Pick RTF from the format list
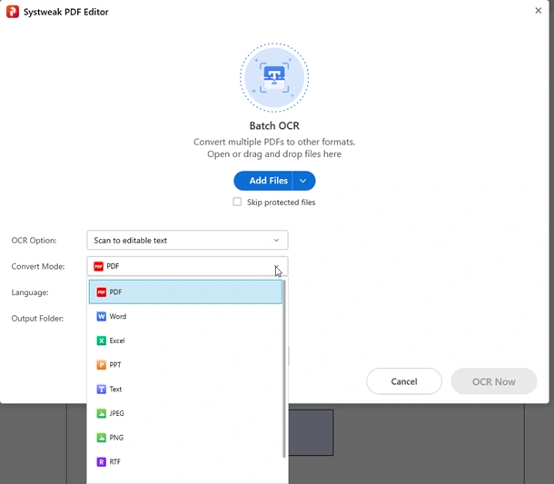 185,461
